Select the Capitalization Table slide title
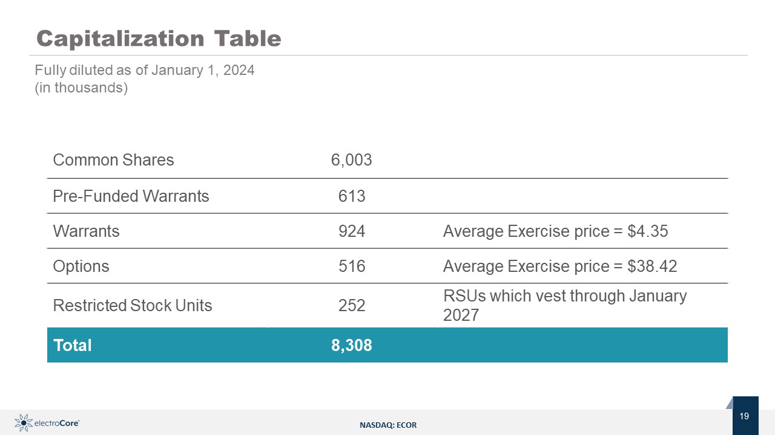Viewport: 775px width, 435px height. point(159,38)
